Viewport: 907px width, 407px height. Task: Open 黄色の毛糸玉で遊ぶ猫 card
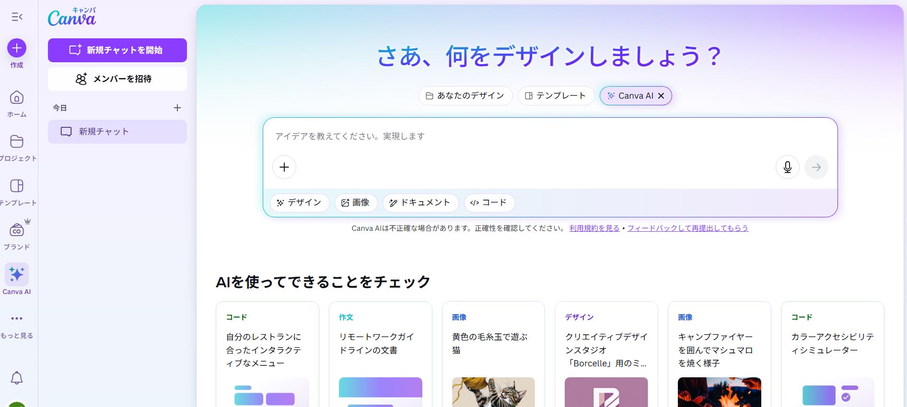coord(493,354)
